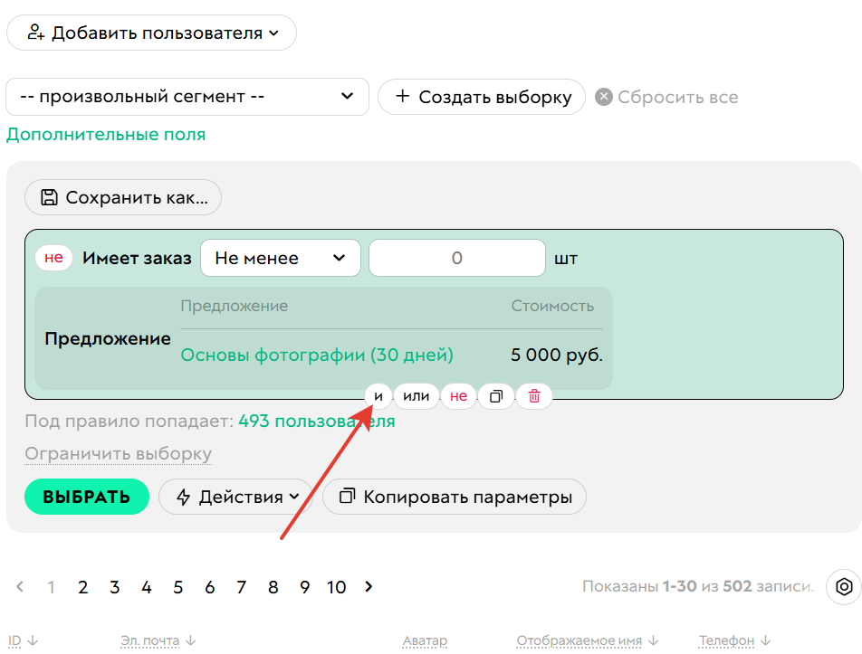
Task: Open table settings via the gear icon
Action: tap(842, 587)
